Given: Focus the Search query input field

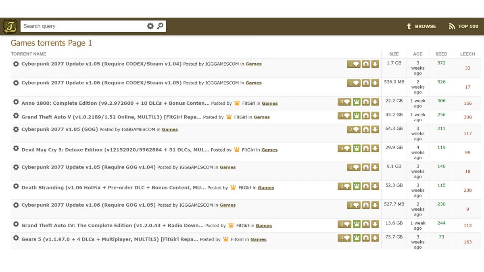Looking at the screenshot, I should point(83,26).
